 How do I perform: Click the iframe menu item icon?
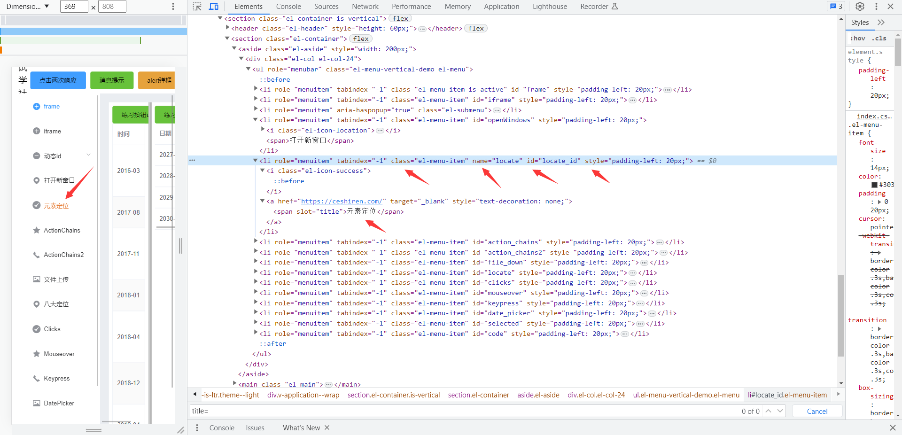36,131
